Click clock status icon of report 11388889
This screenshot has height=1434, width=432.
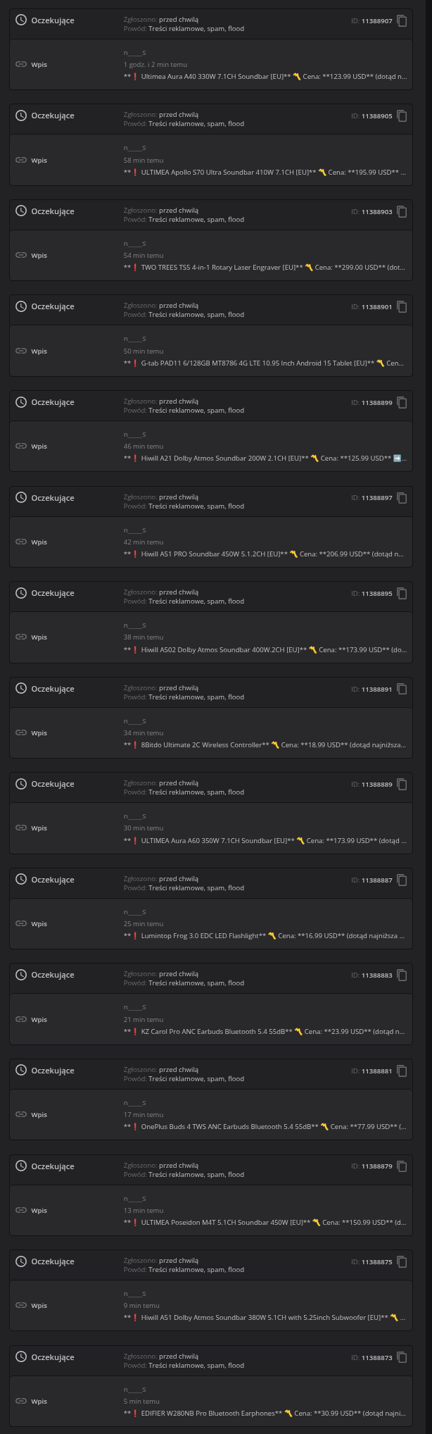(21, 784)
